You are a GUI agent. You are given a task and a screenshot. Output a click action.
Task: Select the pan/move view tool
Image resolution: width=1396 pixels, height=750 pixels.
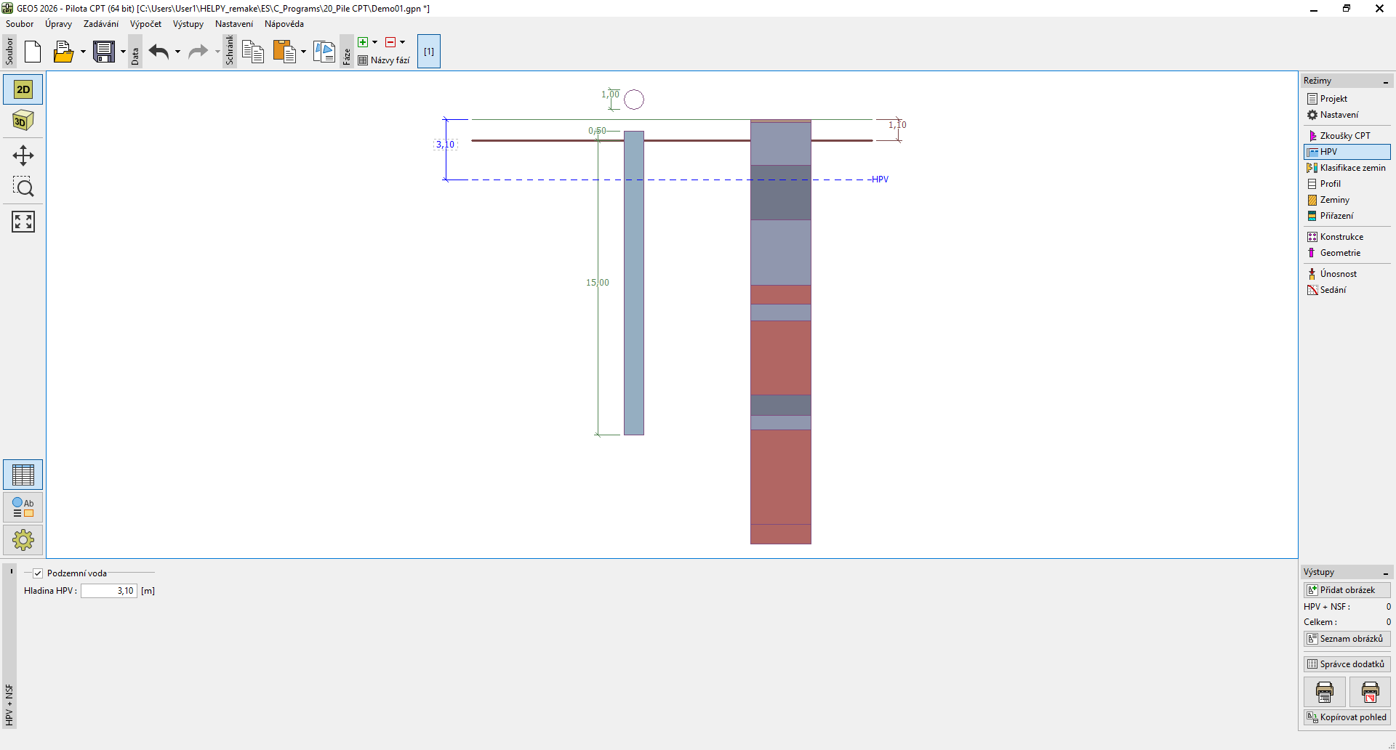coord(23,156)
